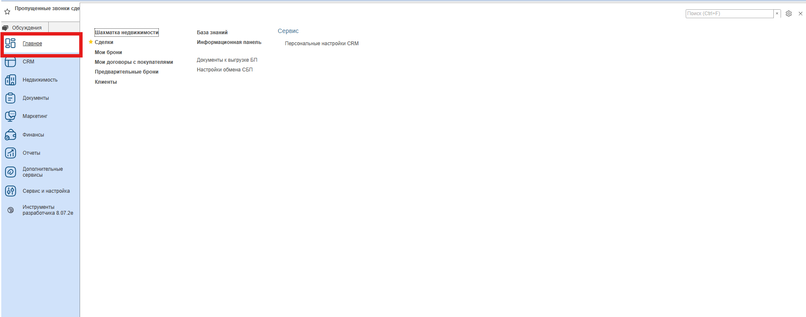
Task: Open Шахматка недвижимости link
Action: click(126, 33)
